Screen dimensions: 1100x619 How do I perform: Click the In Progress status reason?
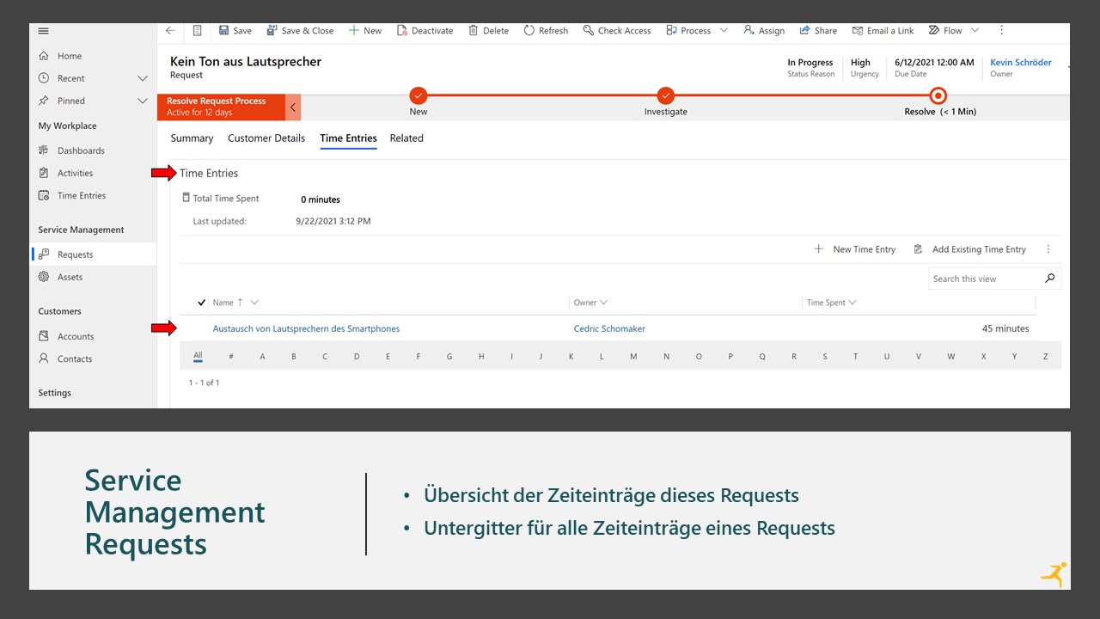point(810,63)
